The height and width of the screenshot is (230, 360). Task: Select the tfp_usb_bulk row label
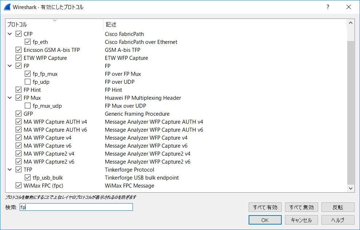[x=48, y=178]
